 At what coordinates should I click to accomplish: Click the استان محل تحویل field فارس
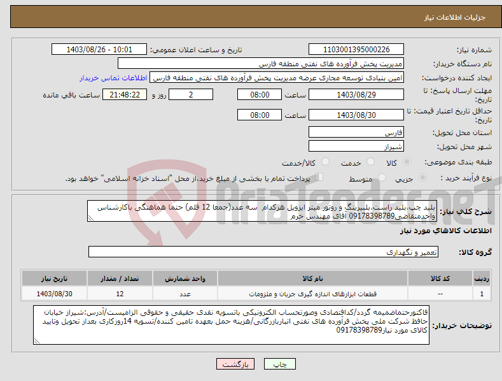[x=356, y=132]
